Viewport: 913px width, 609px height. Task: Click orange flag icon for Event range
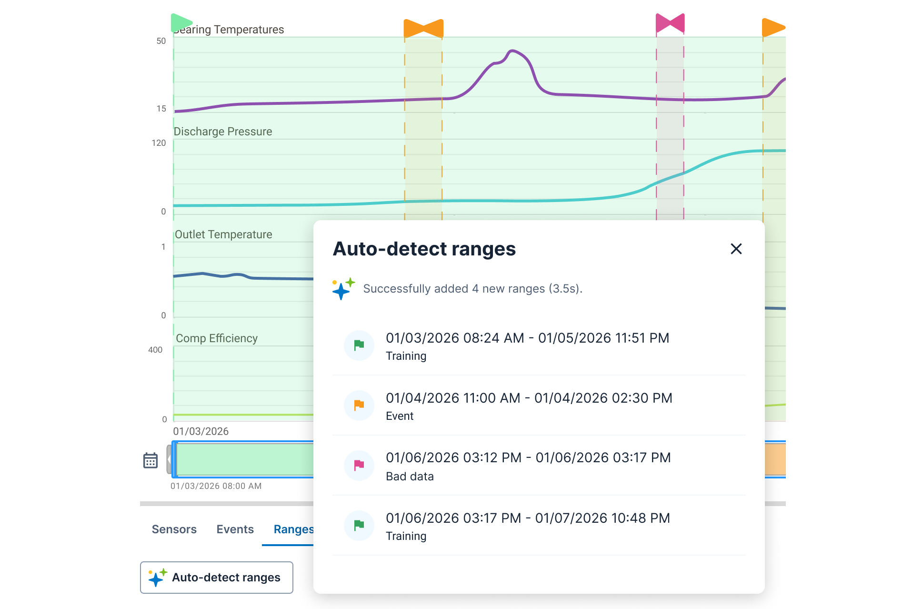pos(359,406)
